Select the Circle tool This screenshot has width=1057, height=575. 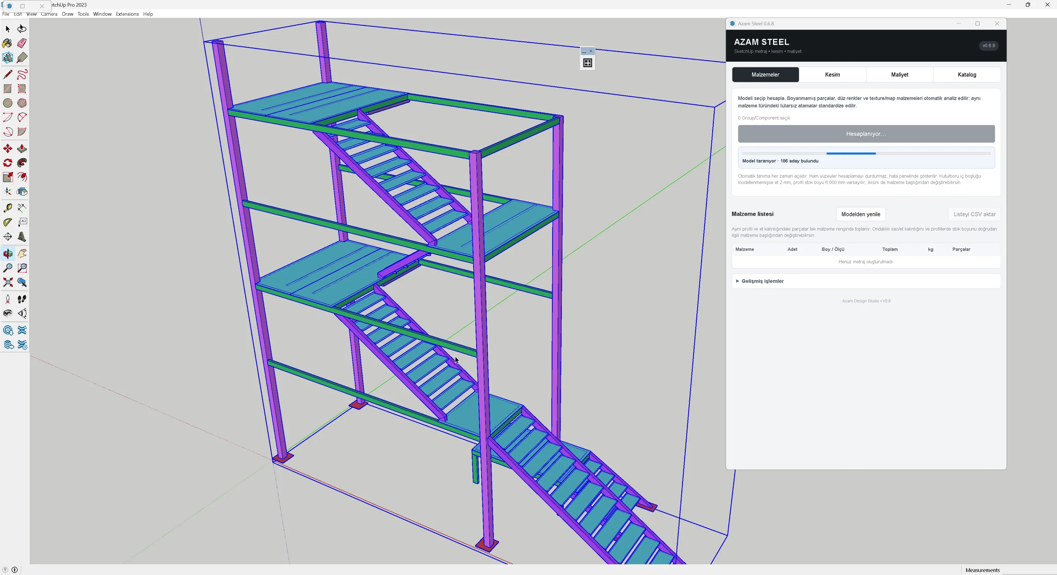(x=7, y=103)
